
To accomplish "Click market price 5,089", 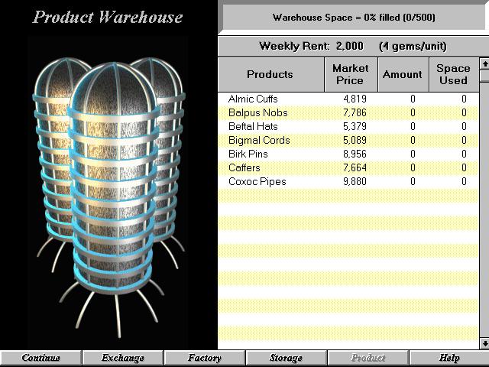I will click(355, 140).
